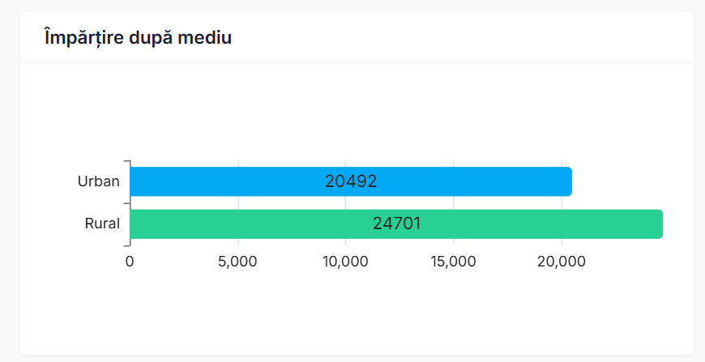Click the rounded right end of Rural bar
This screenshot has width=705, height=362.
click(x=660, y=224)
